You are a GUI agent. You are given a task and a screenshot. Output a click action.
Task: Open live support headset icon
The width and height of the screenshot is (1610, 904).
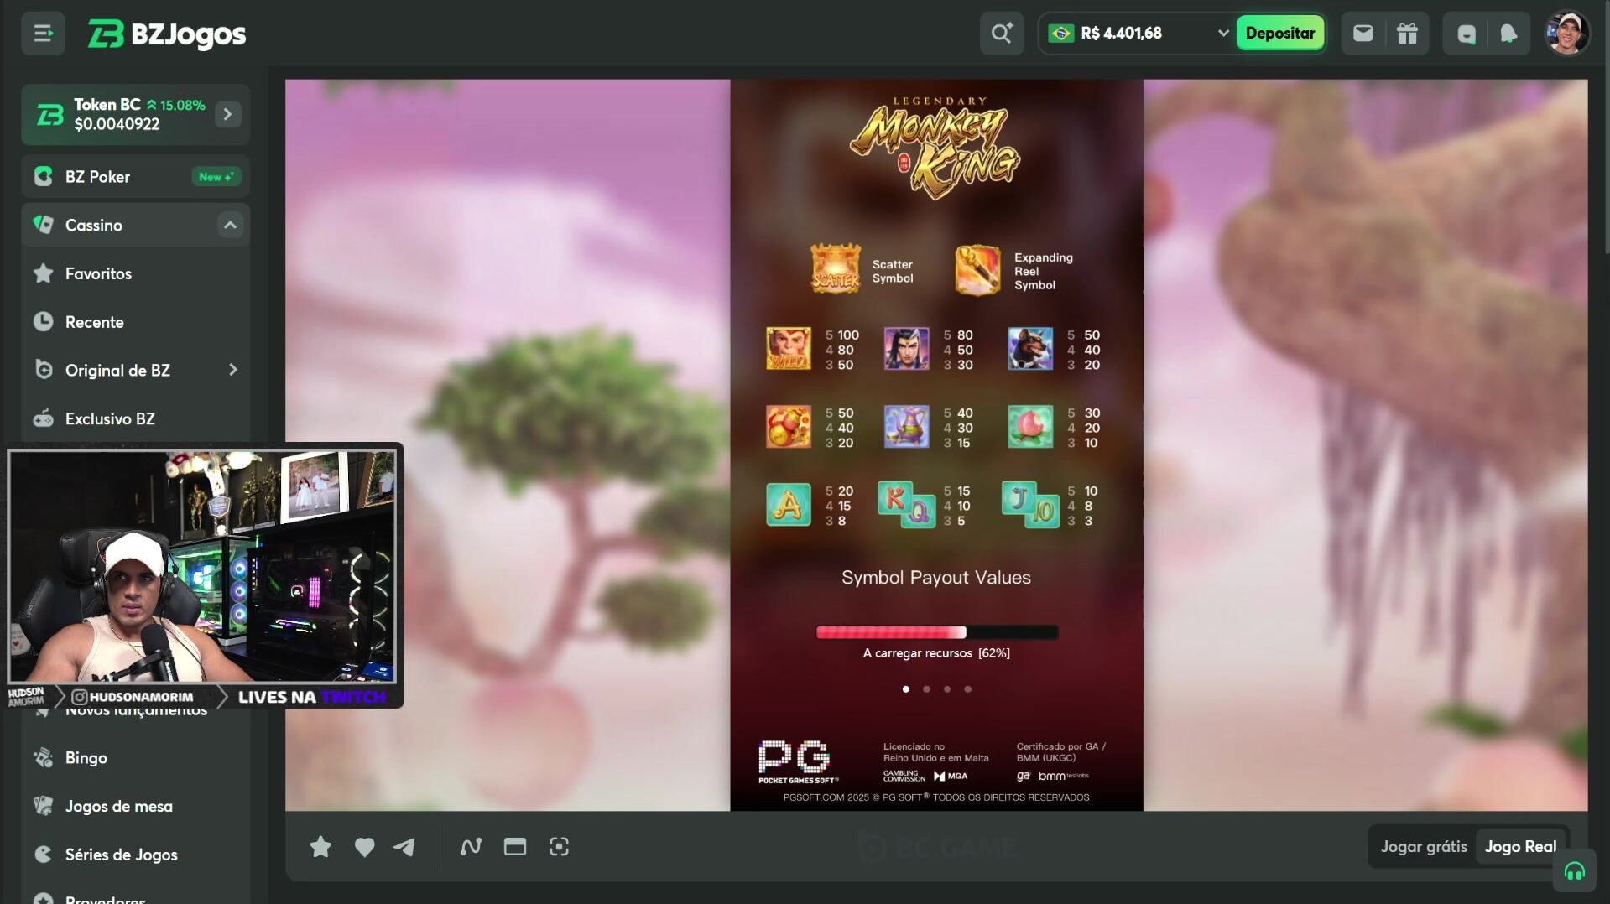point(1574,872)
